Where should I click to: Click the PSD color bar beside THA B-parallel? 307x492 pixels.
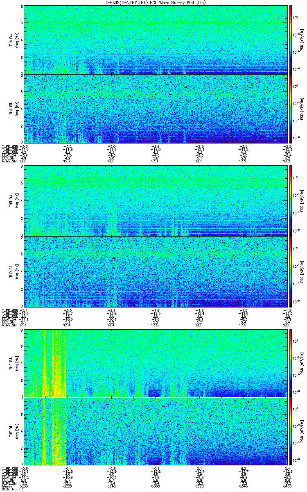(291, 108)
